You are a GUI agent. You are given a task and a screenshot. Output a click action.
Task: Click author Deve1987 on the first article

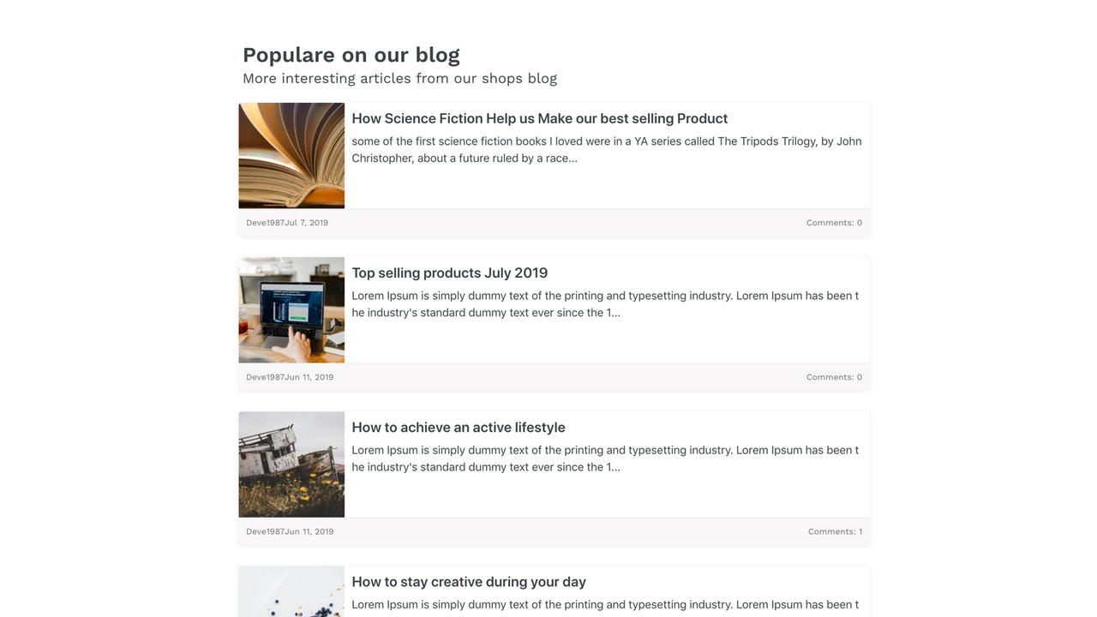point(264,222)
